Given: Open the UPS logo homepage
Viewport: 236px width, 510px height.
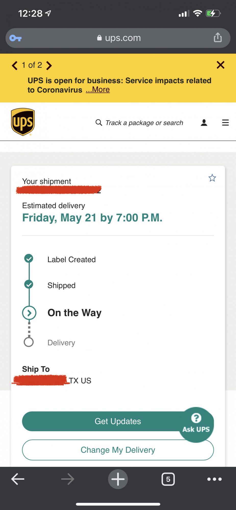Looking at the screenshot, I should 23,122.
